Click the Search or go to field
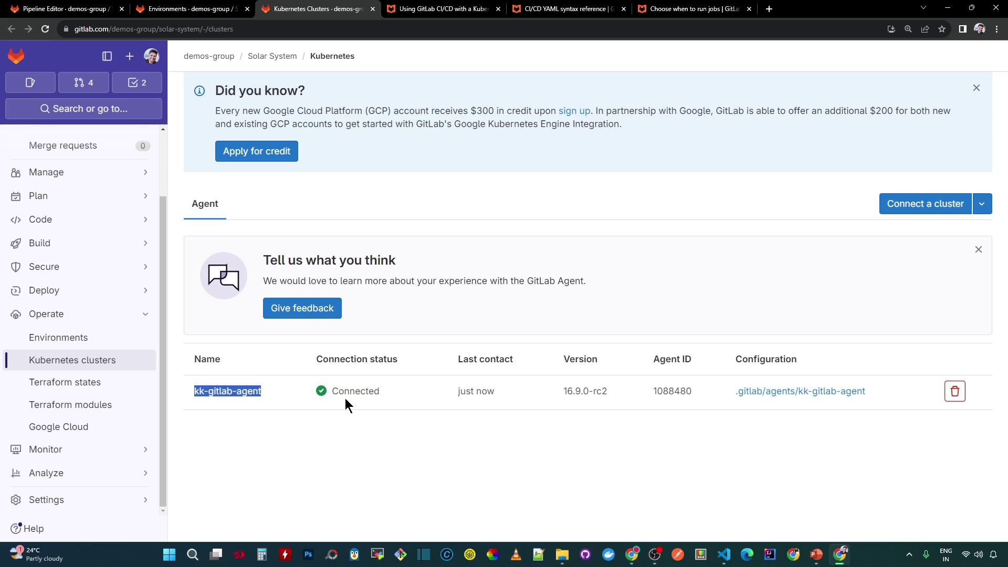1008x567 pixels. click(x=83, y=109)
